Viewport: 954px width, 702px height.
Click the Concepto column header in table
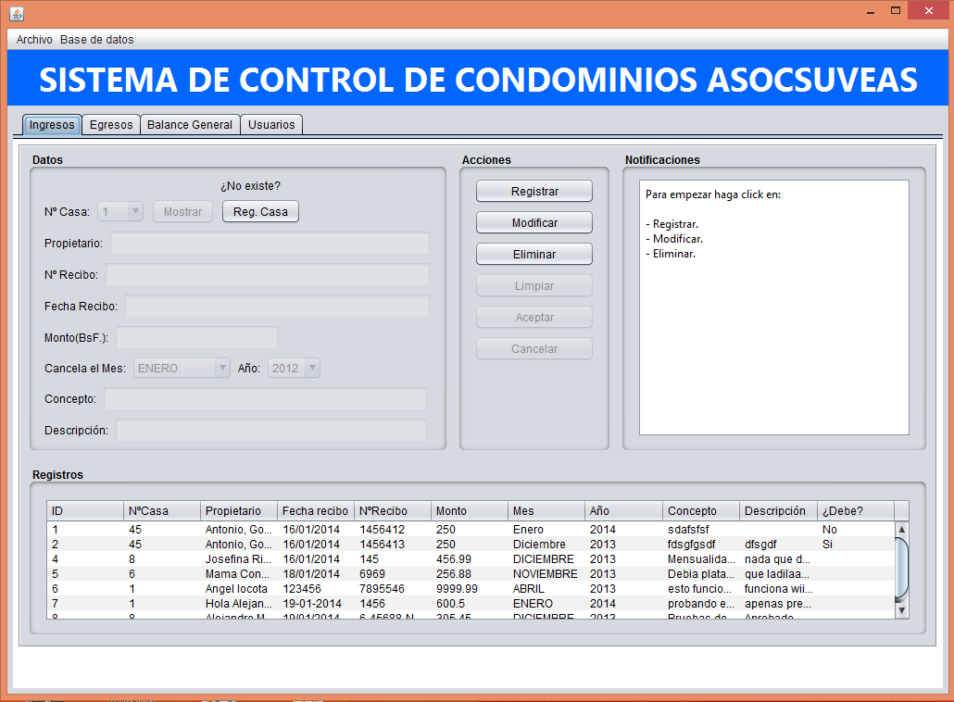(701, 511)
